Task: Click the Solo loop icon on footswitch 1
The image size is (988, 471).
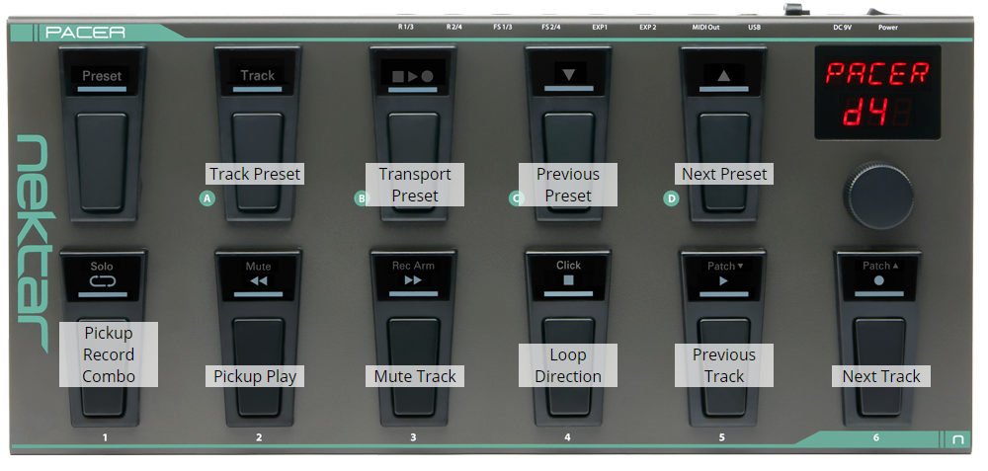Action: (102, 280)
